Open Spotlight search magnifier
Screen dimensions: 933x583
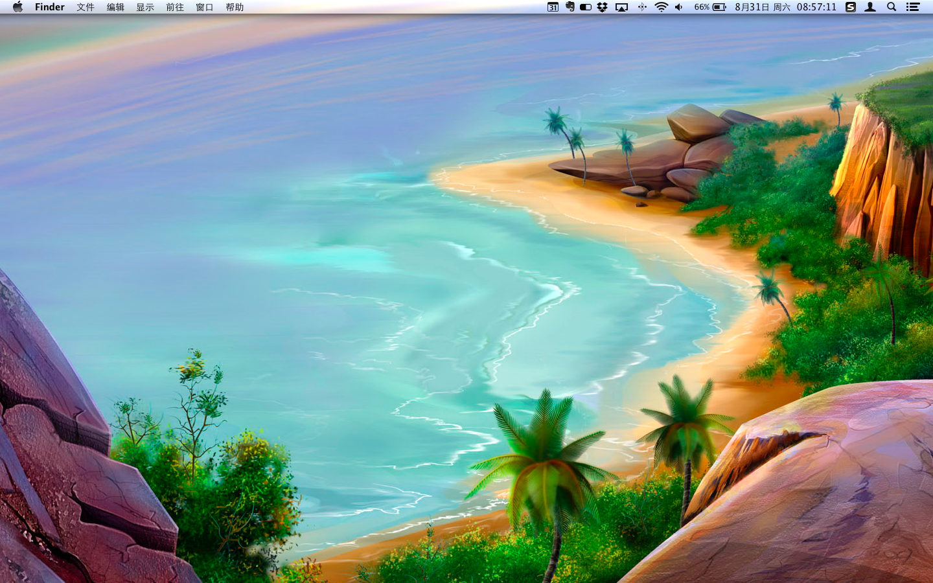pos(892,7)
